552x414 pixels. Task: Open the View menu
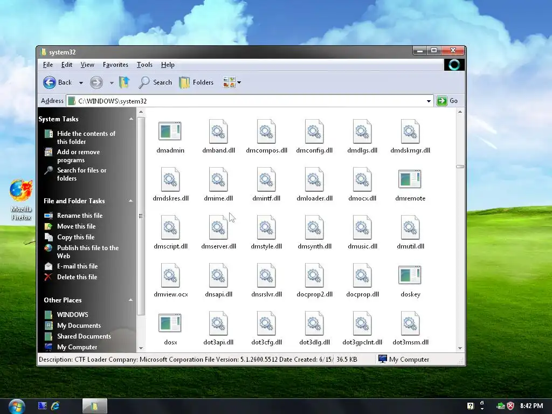tap(87, 65)
